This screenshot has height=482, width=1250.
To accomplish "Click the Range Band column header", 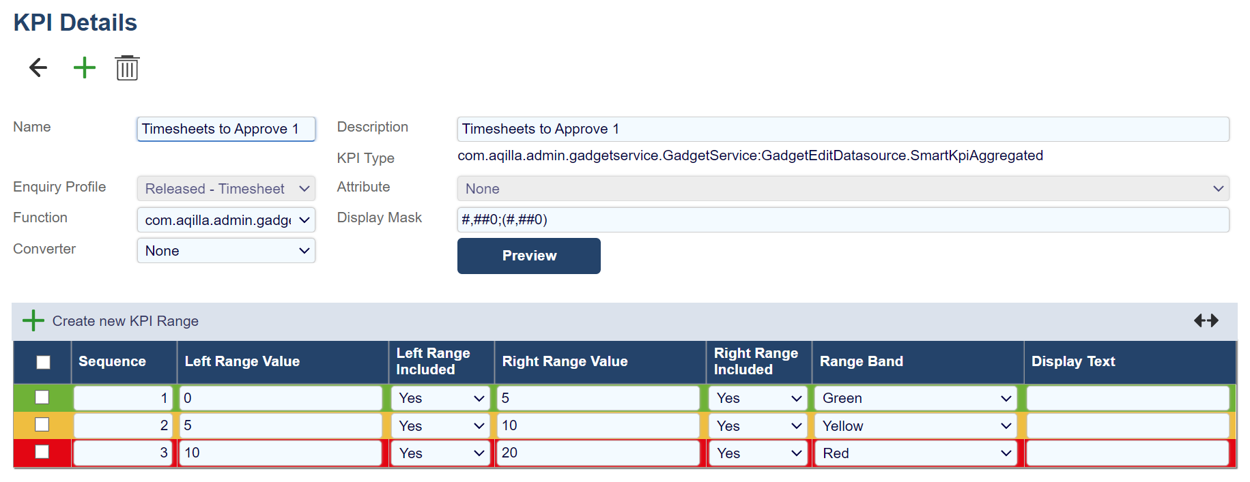I will (x=862, y=362).
